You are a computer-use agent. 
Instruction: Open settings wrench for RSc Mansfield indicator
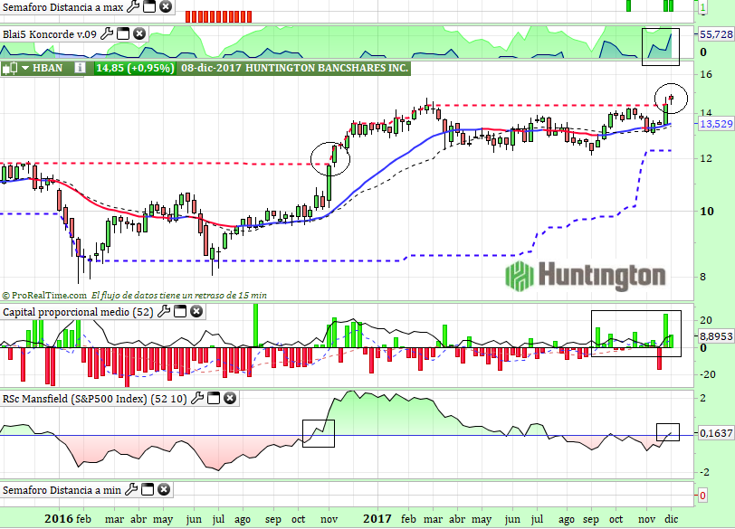coord(197,399)
